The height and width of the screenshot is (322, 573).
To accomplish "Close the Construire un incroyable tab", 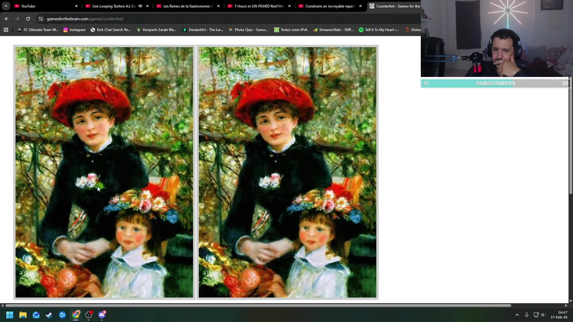I will click(x=360, y=6).
